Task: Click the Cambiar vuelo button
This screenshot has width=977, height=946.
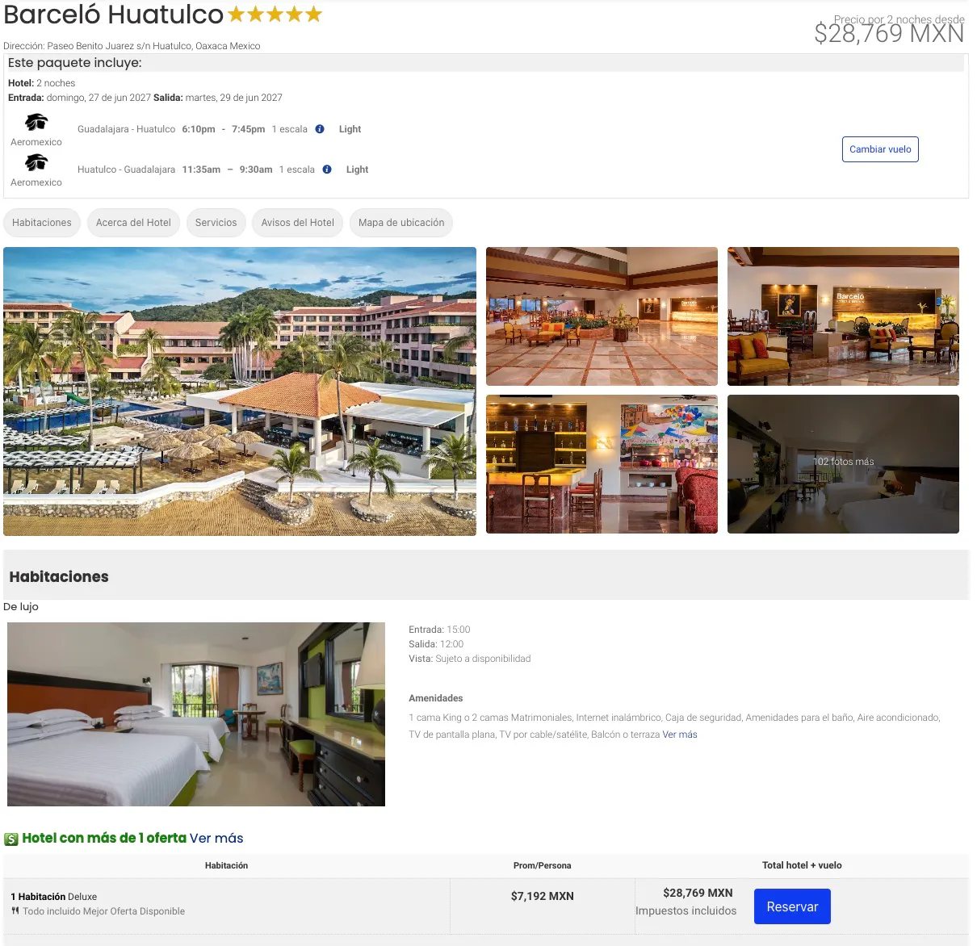Action: 880,149
